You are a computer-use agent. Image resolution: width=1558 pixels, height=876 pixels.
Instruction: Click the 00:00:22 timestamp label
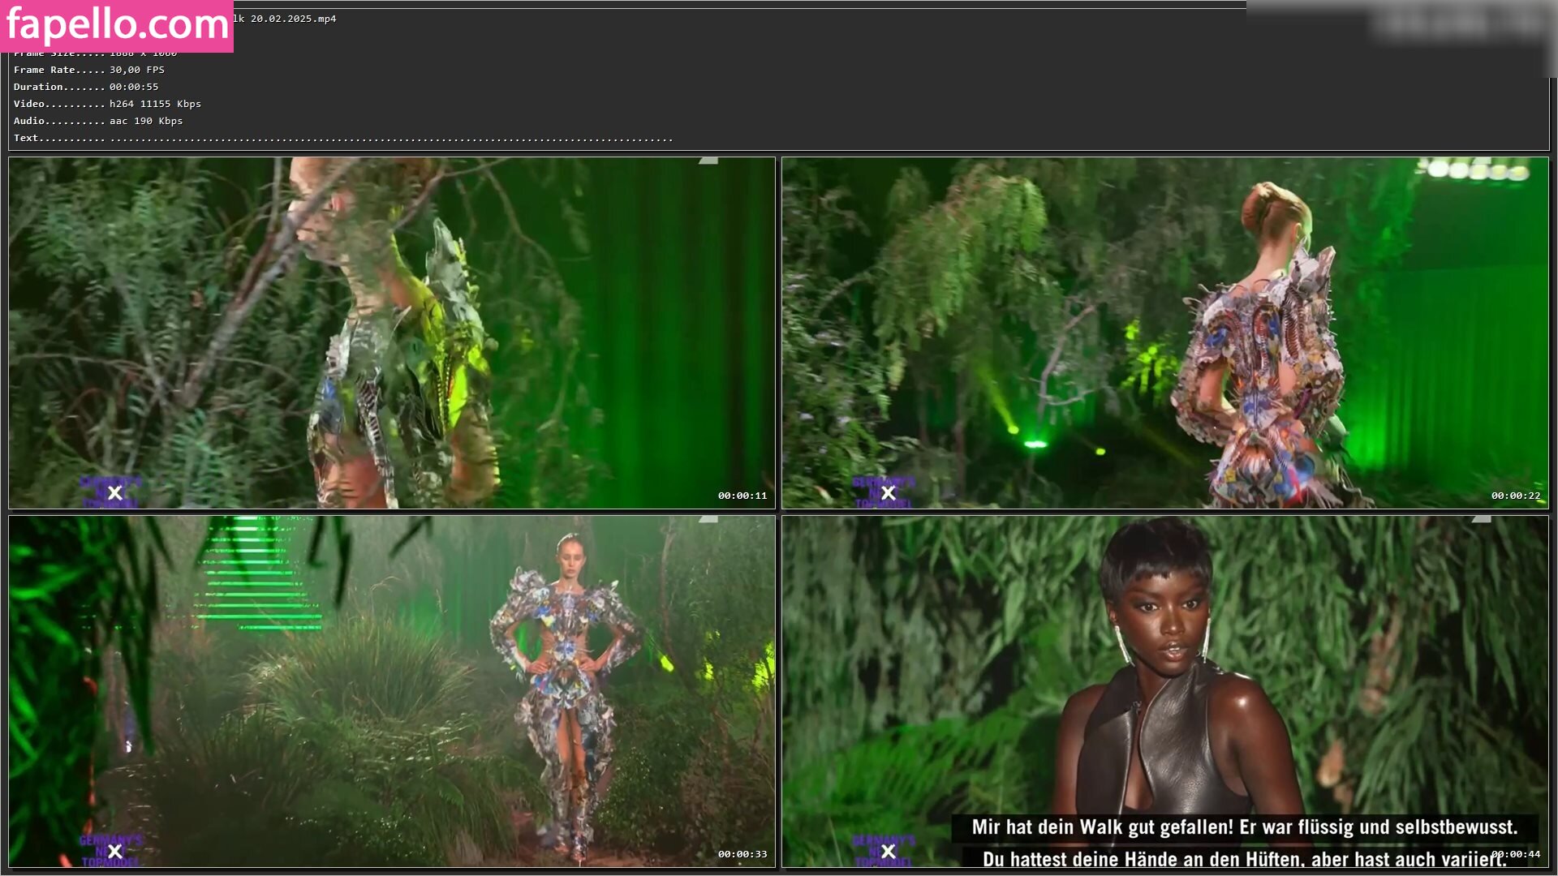tap(1515, 496)
